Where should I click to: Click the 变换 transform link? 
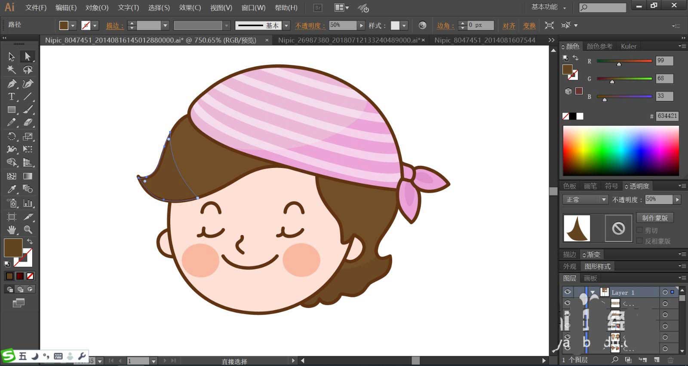529,26
